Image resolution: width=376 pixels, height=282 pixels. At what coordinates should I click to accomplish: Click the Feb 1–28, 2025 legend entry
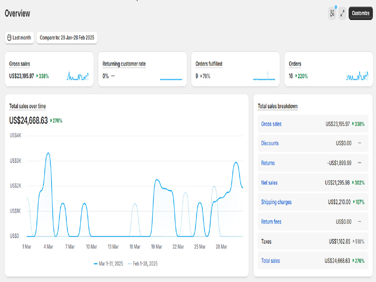click(143, 264)
